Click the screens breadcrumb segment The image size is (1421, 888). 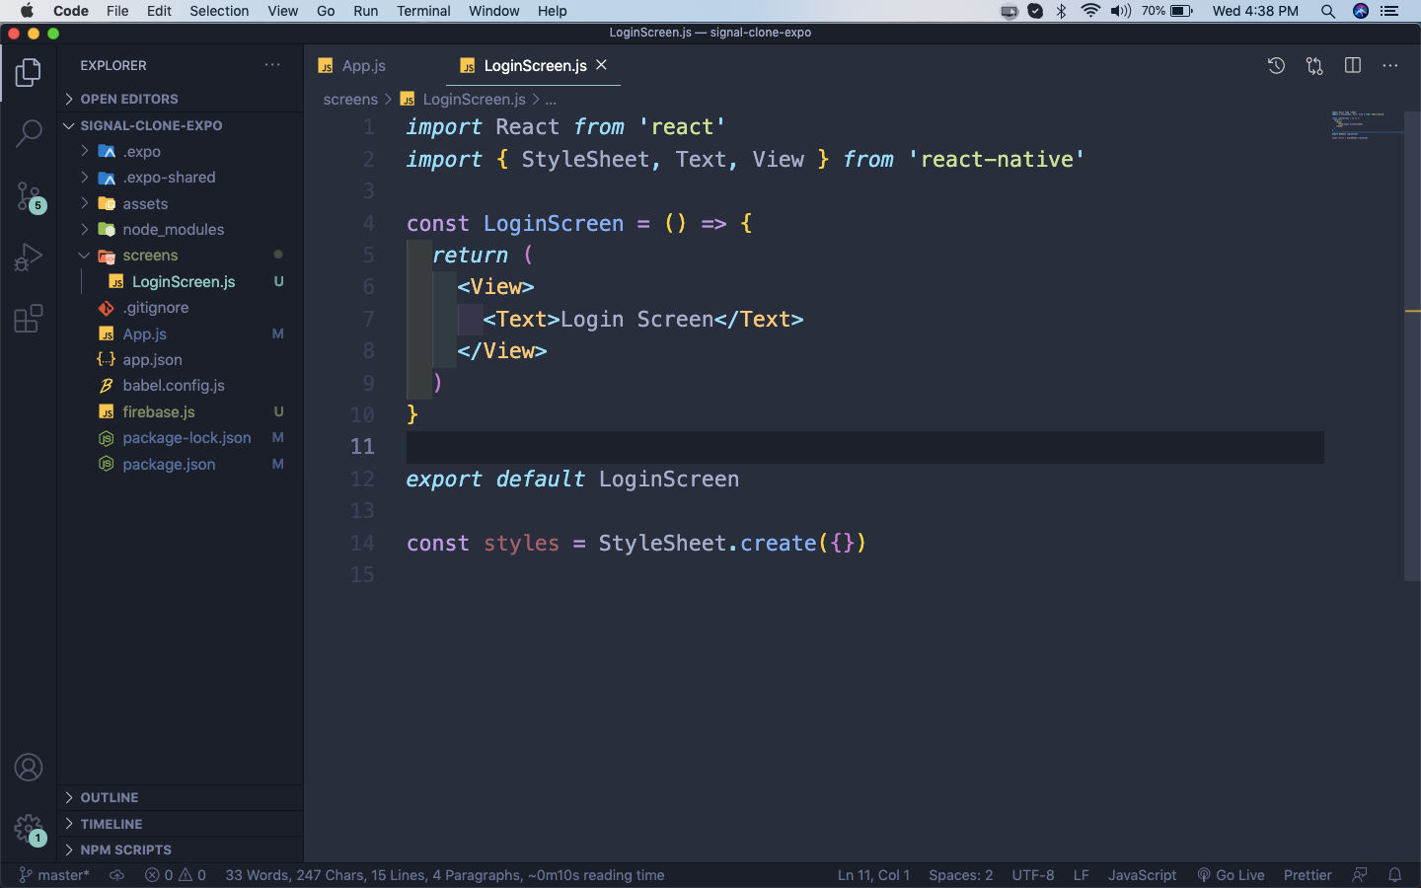(x=350, y=100)
